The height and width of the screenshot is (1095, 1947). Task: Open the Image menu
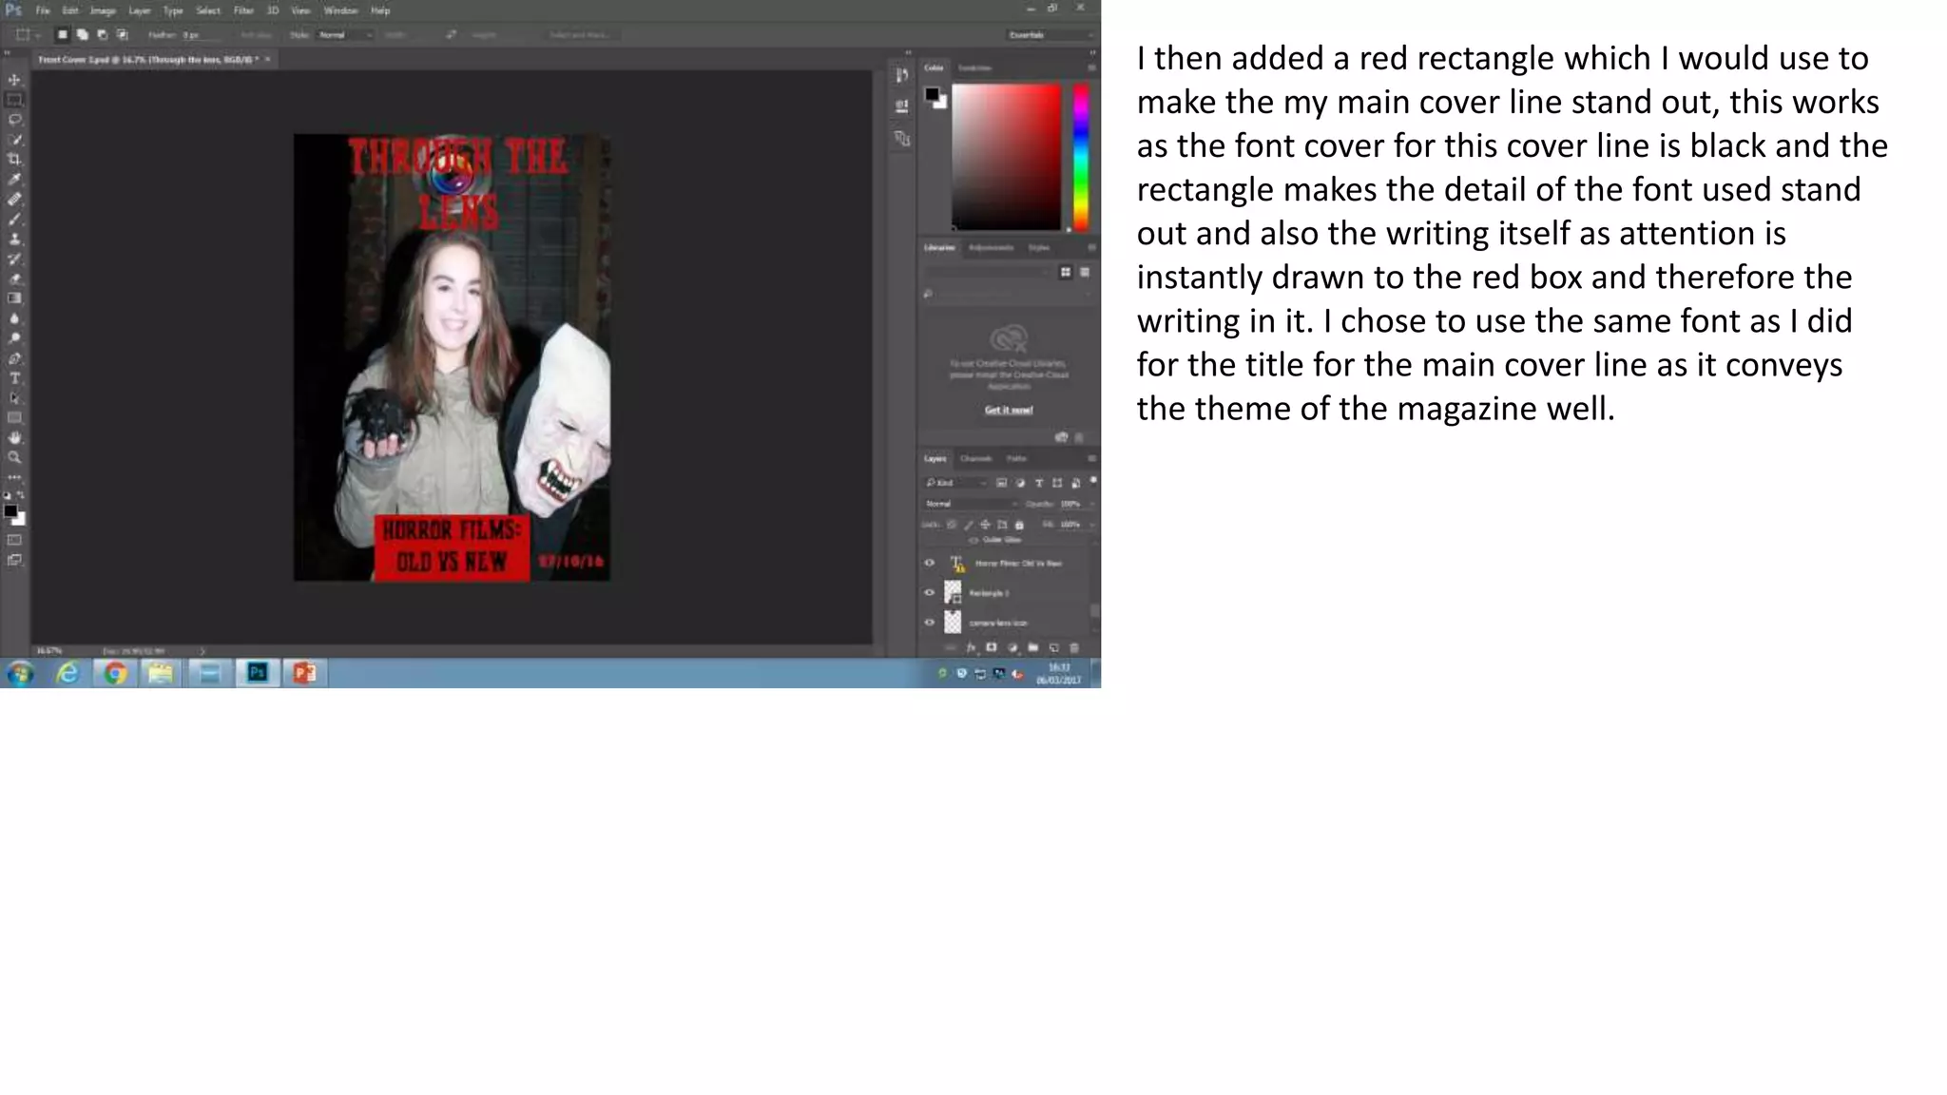(x=102, y=10)
